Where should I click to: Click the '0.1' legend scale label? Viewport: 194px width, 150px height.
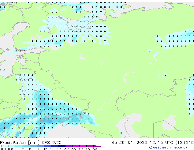[3, 149]
